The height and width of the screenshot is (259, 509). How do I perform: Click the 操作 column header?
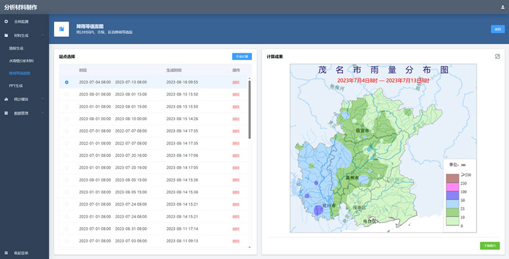tap(236, 70)
